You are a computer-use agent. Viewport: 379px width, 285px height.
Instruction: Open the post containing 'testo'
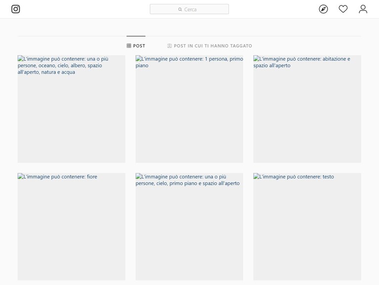[x=307, y=227]
